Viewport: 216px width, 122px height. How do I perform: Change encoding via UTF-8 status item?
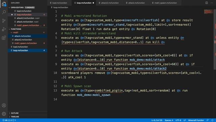178,120
